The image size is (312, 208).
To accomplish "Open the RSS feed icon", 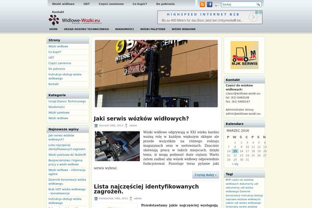I will [202, 4].
